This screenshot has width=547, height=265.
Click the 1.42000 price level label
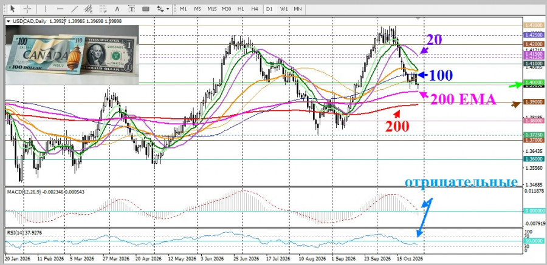(534, 45)
